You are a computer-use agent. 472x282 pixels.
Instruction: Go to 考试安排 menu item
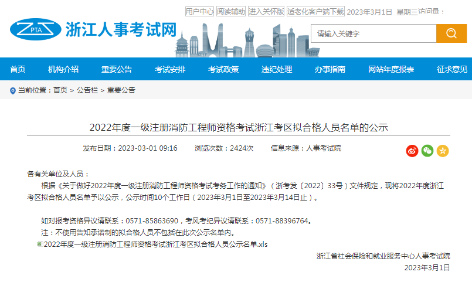(170, 69)
